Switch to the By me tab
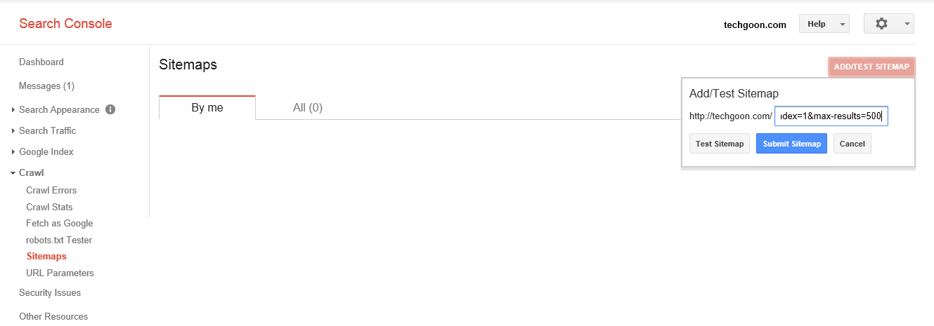Image resolution: width=934 pixels, height=326 pixels. [x=207, y=107]
